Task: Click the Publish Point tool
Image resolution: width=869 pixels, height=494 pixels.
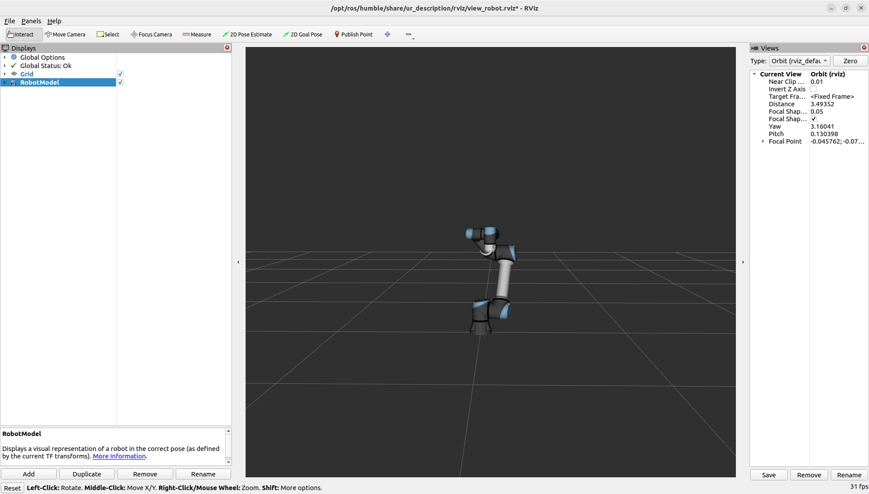Action: pyautogui.click(x=353, y=34)
